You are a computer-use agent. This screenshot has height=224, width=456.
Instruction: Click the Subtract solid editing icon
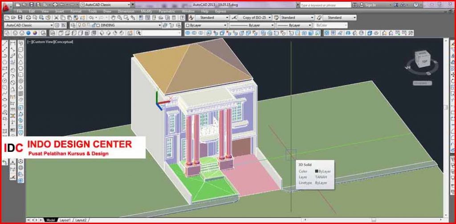[x=194, y=33]
